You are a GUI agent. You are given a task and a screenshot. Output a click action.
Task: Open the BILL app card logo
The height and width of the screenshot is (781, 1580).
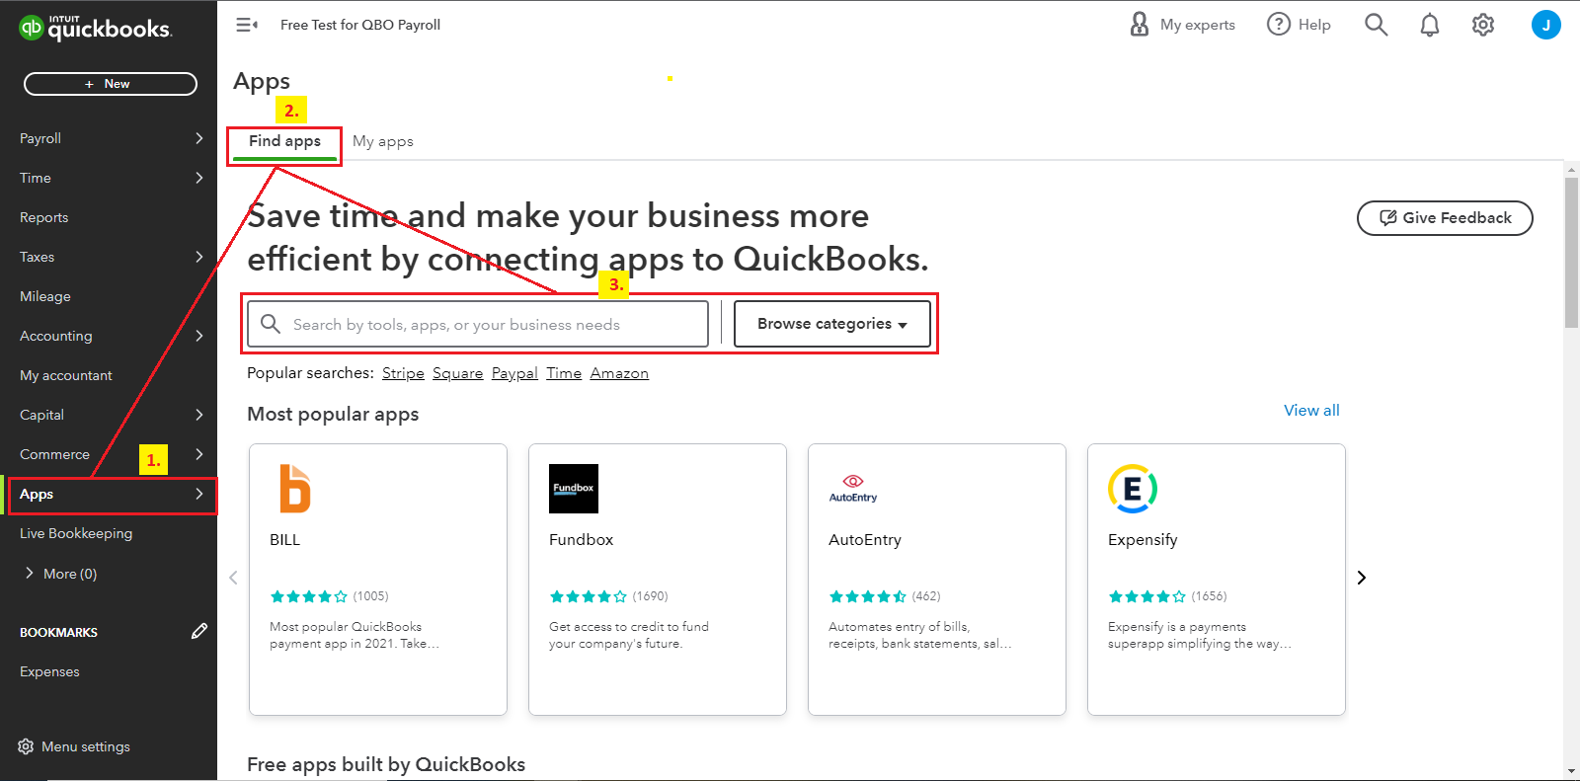coord(294,489)
